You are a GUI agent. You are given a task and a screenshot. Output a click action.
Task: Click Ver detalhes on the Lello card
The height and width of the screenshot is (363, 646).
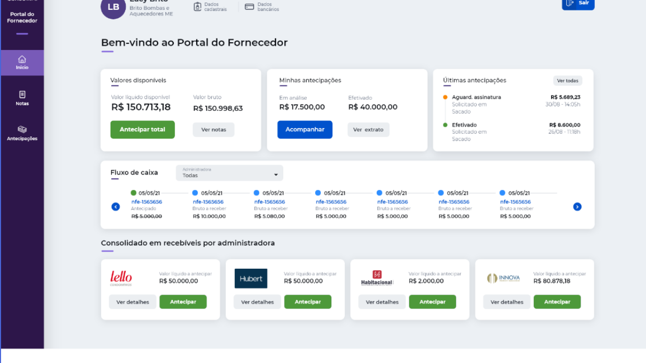[x=133, y=302]
